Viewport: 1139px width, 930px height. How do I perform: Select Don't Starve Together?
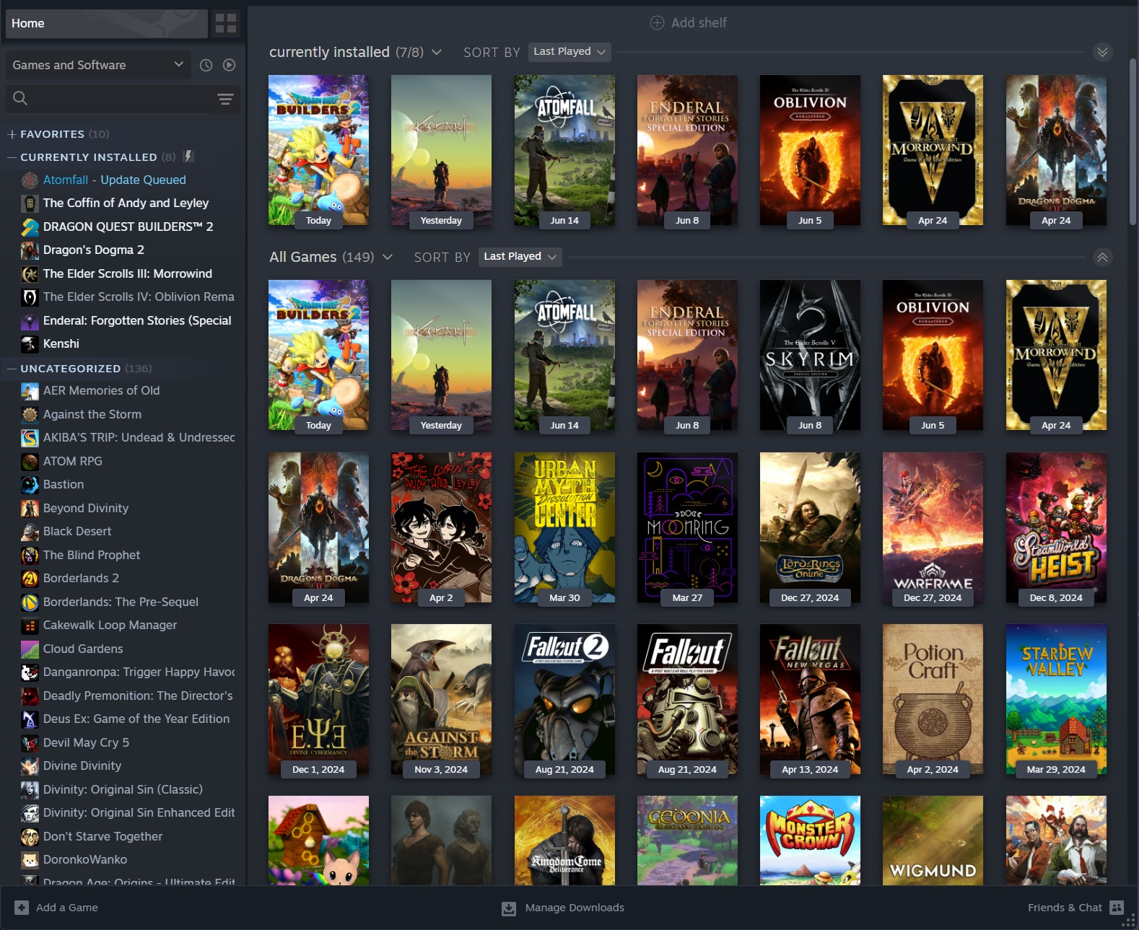(x=102, y=836)
